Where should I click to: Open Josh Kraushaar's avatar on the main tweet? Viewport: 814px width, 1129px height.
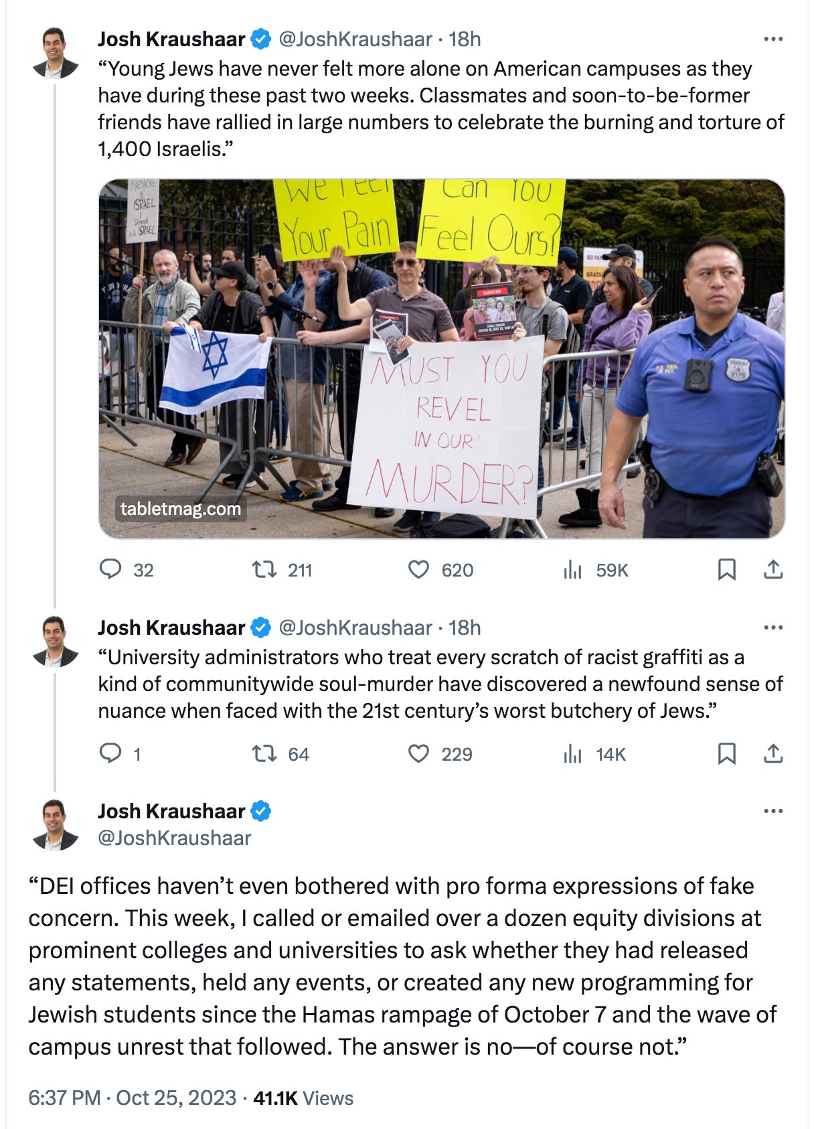tap(56, 826)
